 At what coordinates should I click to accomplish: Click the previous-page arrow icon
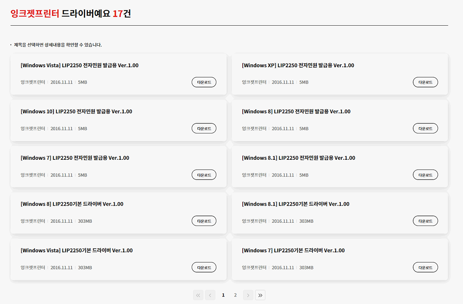(210, 295)
